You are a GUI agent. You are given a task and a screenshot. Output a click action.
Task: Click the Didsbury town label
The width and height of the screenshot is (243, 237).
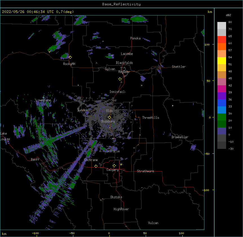[x=108, y=121]
